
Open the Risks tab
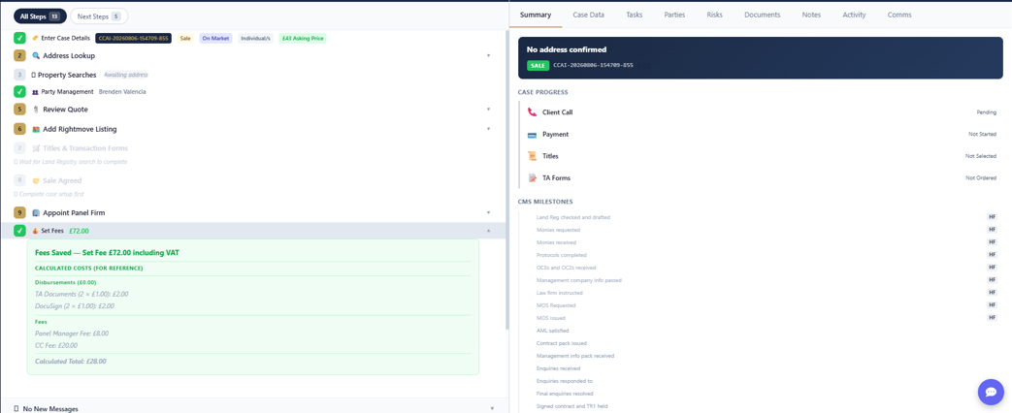[715, 15]
